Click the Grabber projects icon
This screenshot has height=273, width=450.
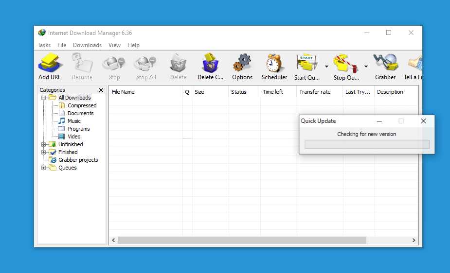[52, 159]
